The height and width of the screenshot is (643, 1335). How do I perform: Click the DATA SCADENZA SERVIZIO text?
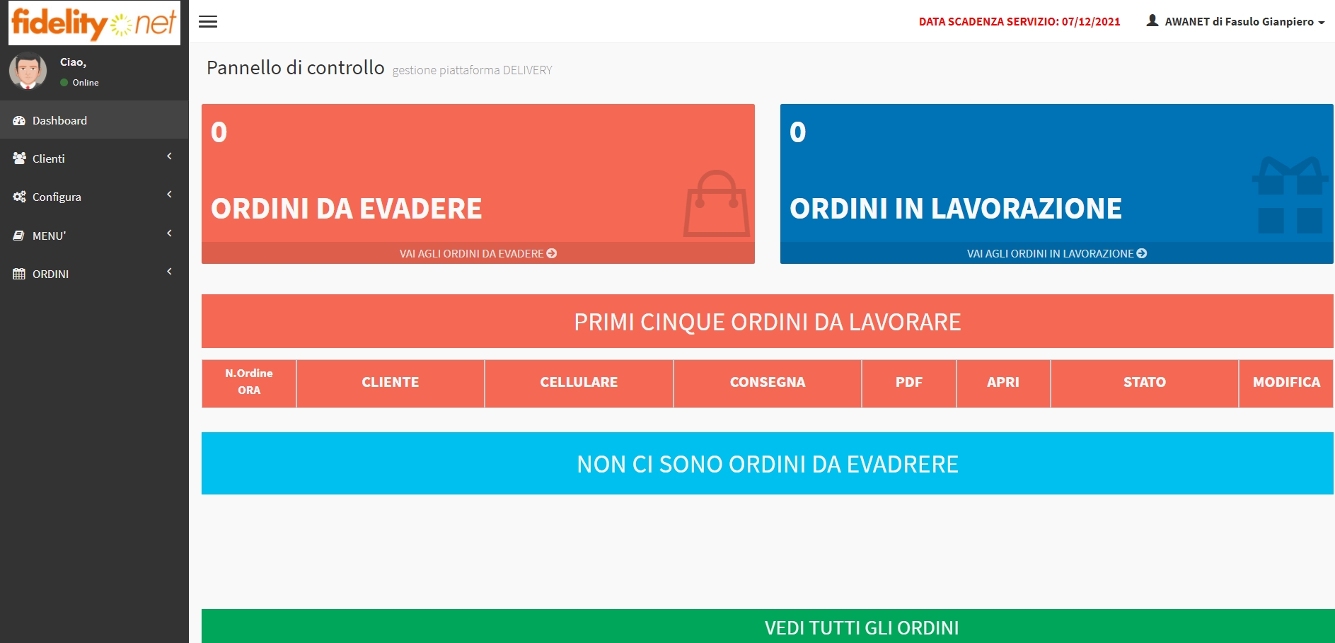pos(1019,22)
